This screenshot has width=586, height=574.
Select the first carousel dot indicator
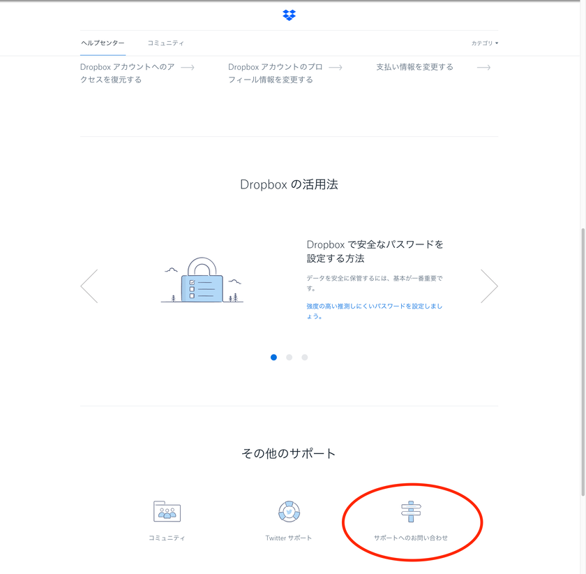click(273, 358)
